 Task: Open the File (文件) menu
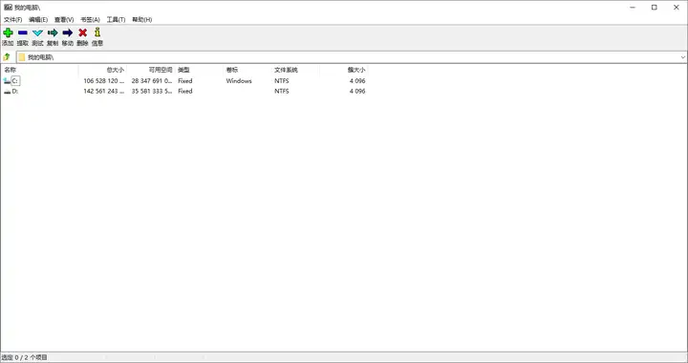click(x=12, y=20)
